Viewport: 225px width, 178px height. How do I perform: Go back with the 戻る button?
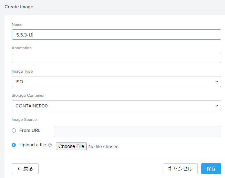25,169
